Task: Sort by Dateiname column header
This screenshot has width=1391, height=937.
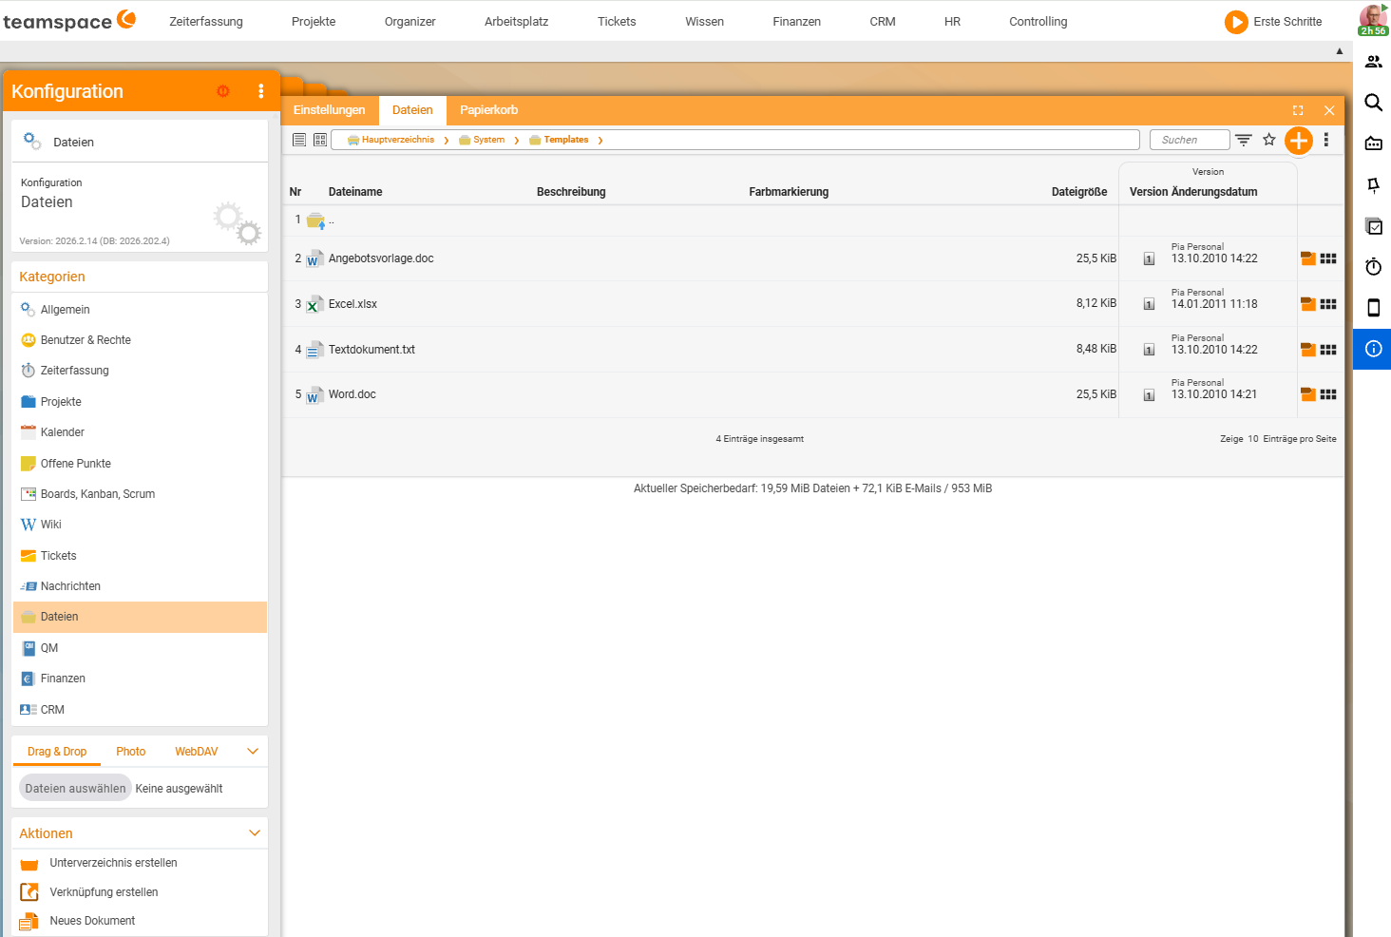Action: coord(355,192)
